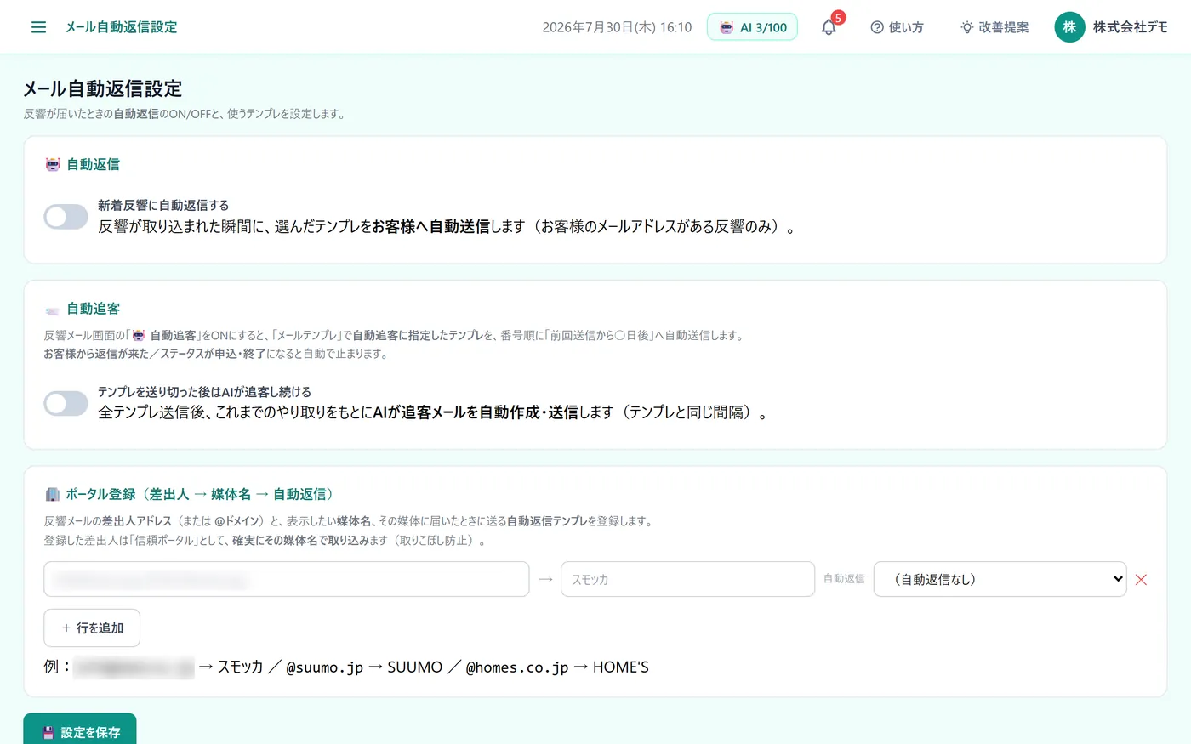Click the sender address input field
The image size is (1191, 744).
click(287, 579)
